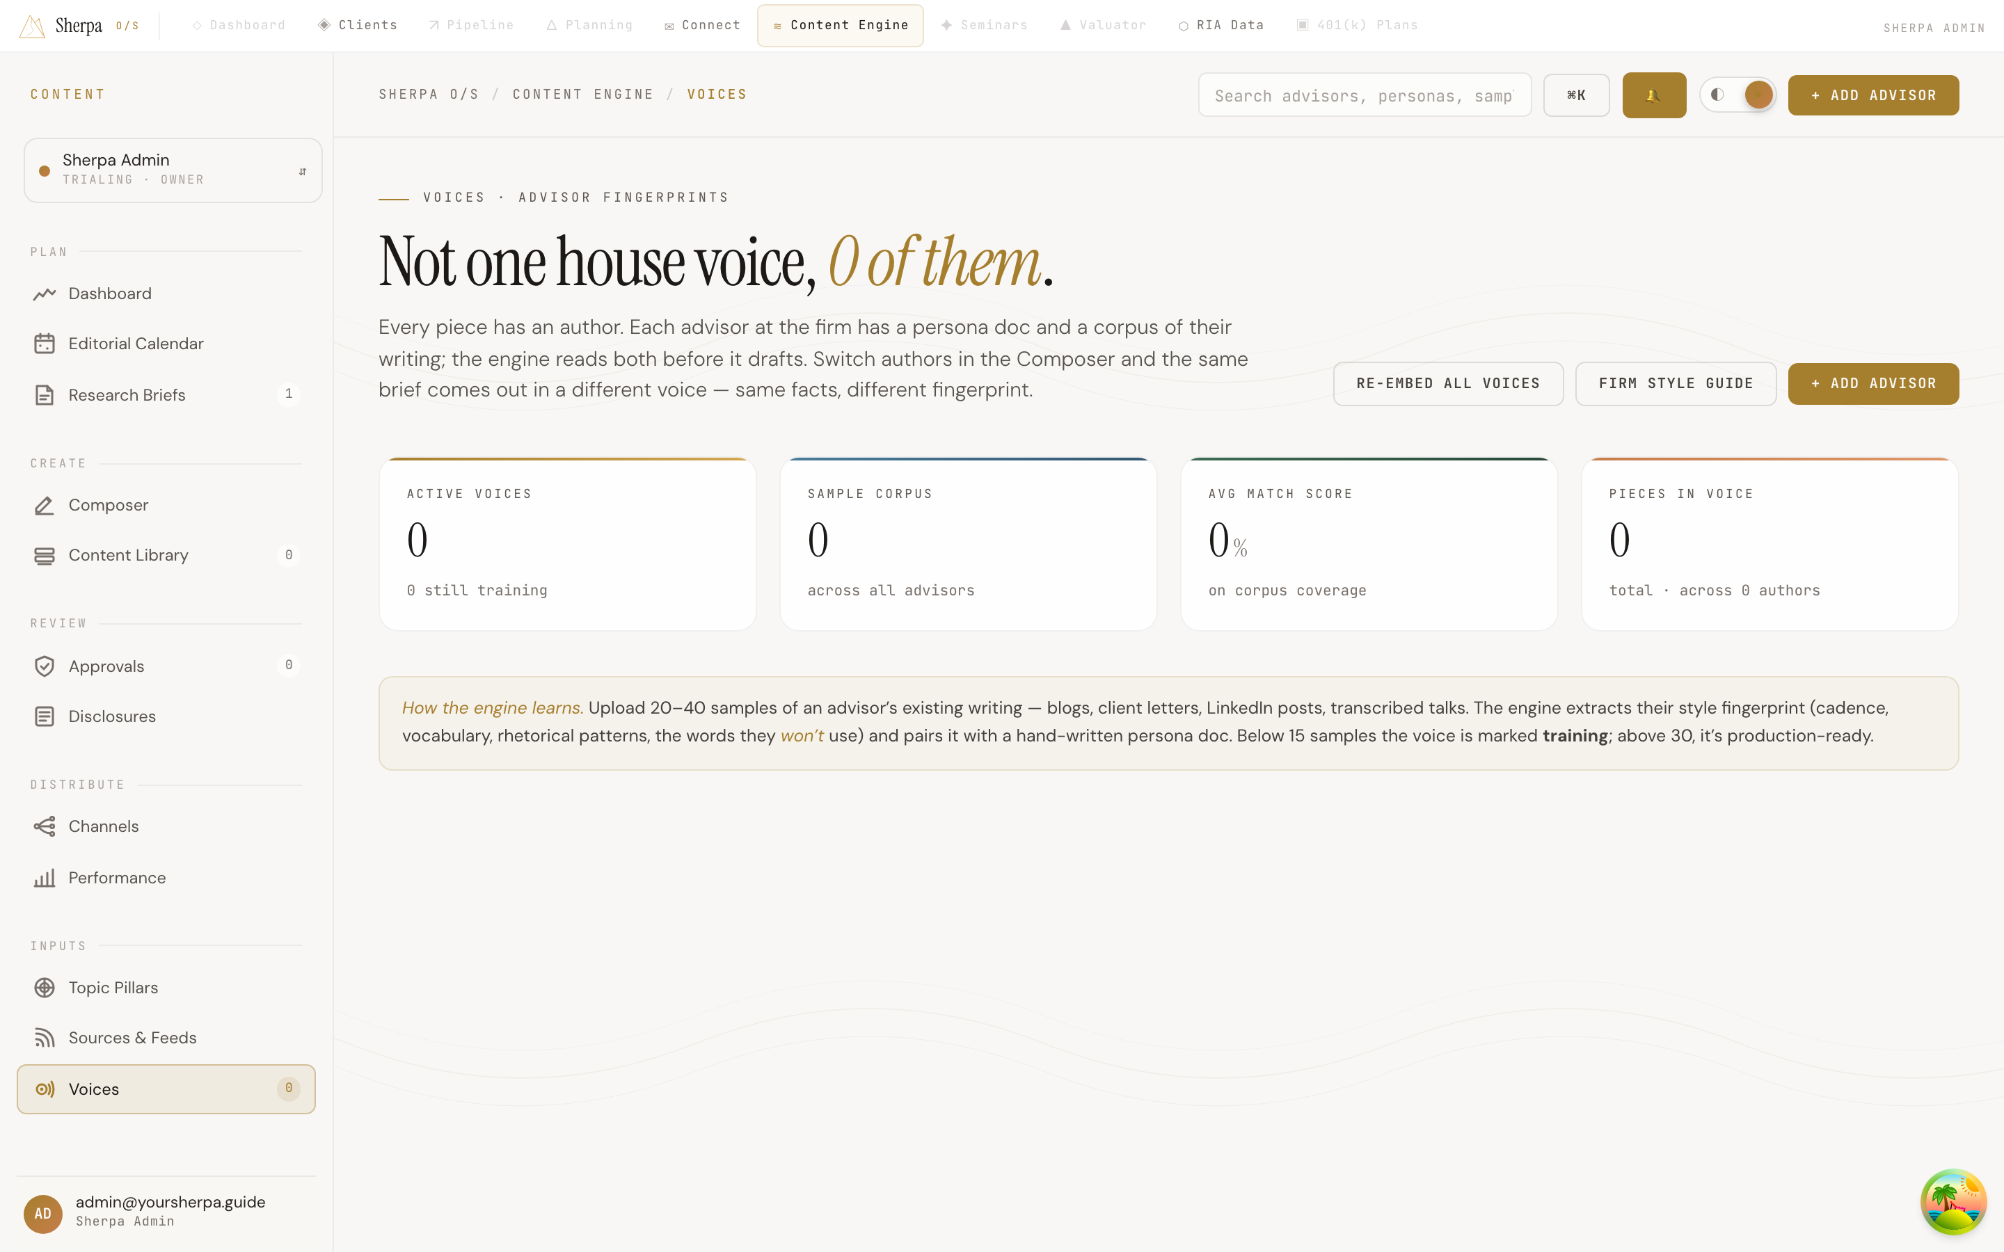The image size is (2004, 1252).
Task: Click Research Briefs count badge 1
Action: [x=288, y=394]
